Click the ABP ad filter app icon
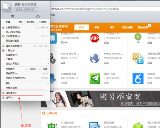160x128 pixels. (x=95, y=38)
